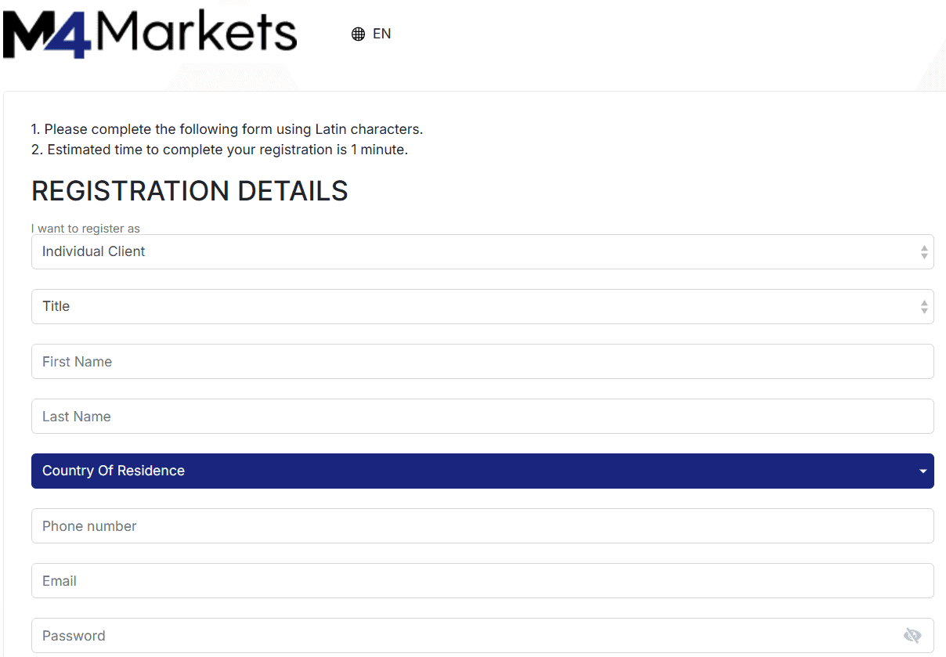The image size is (946, 657).
Task: Click the EN text next to the globe
Action: coord(382,34)
